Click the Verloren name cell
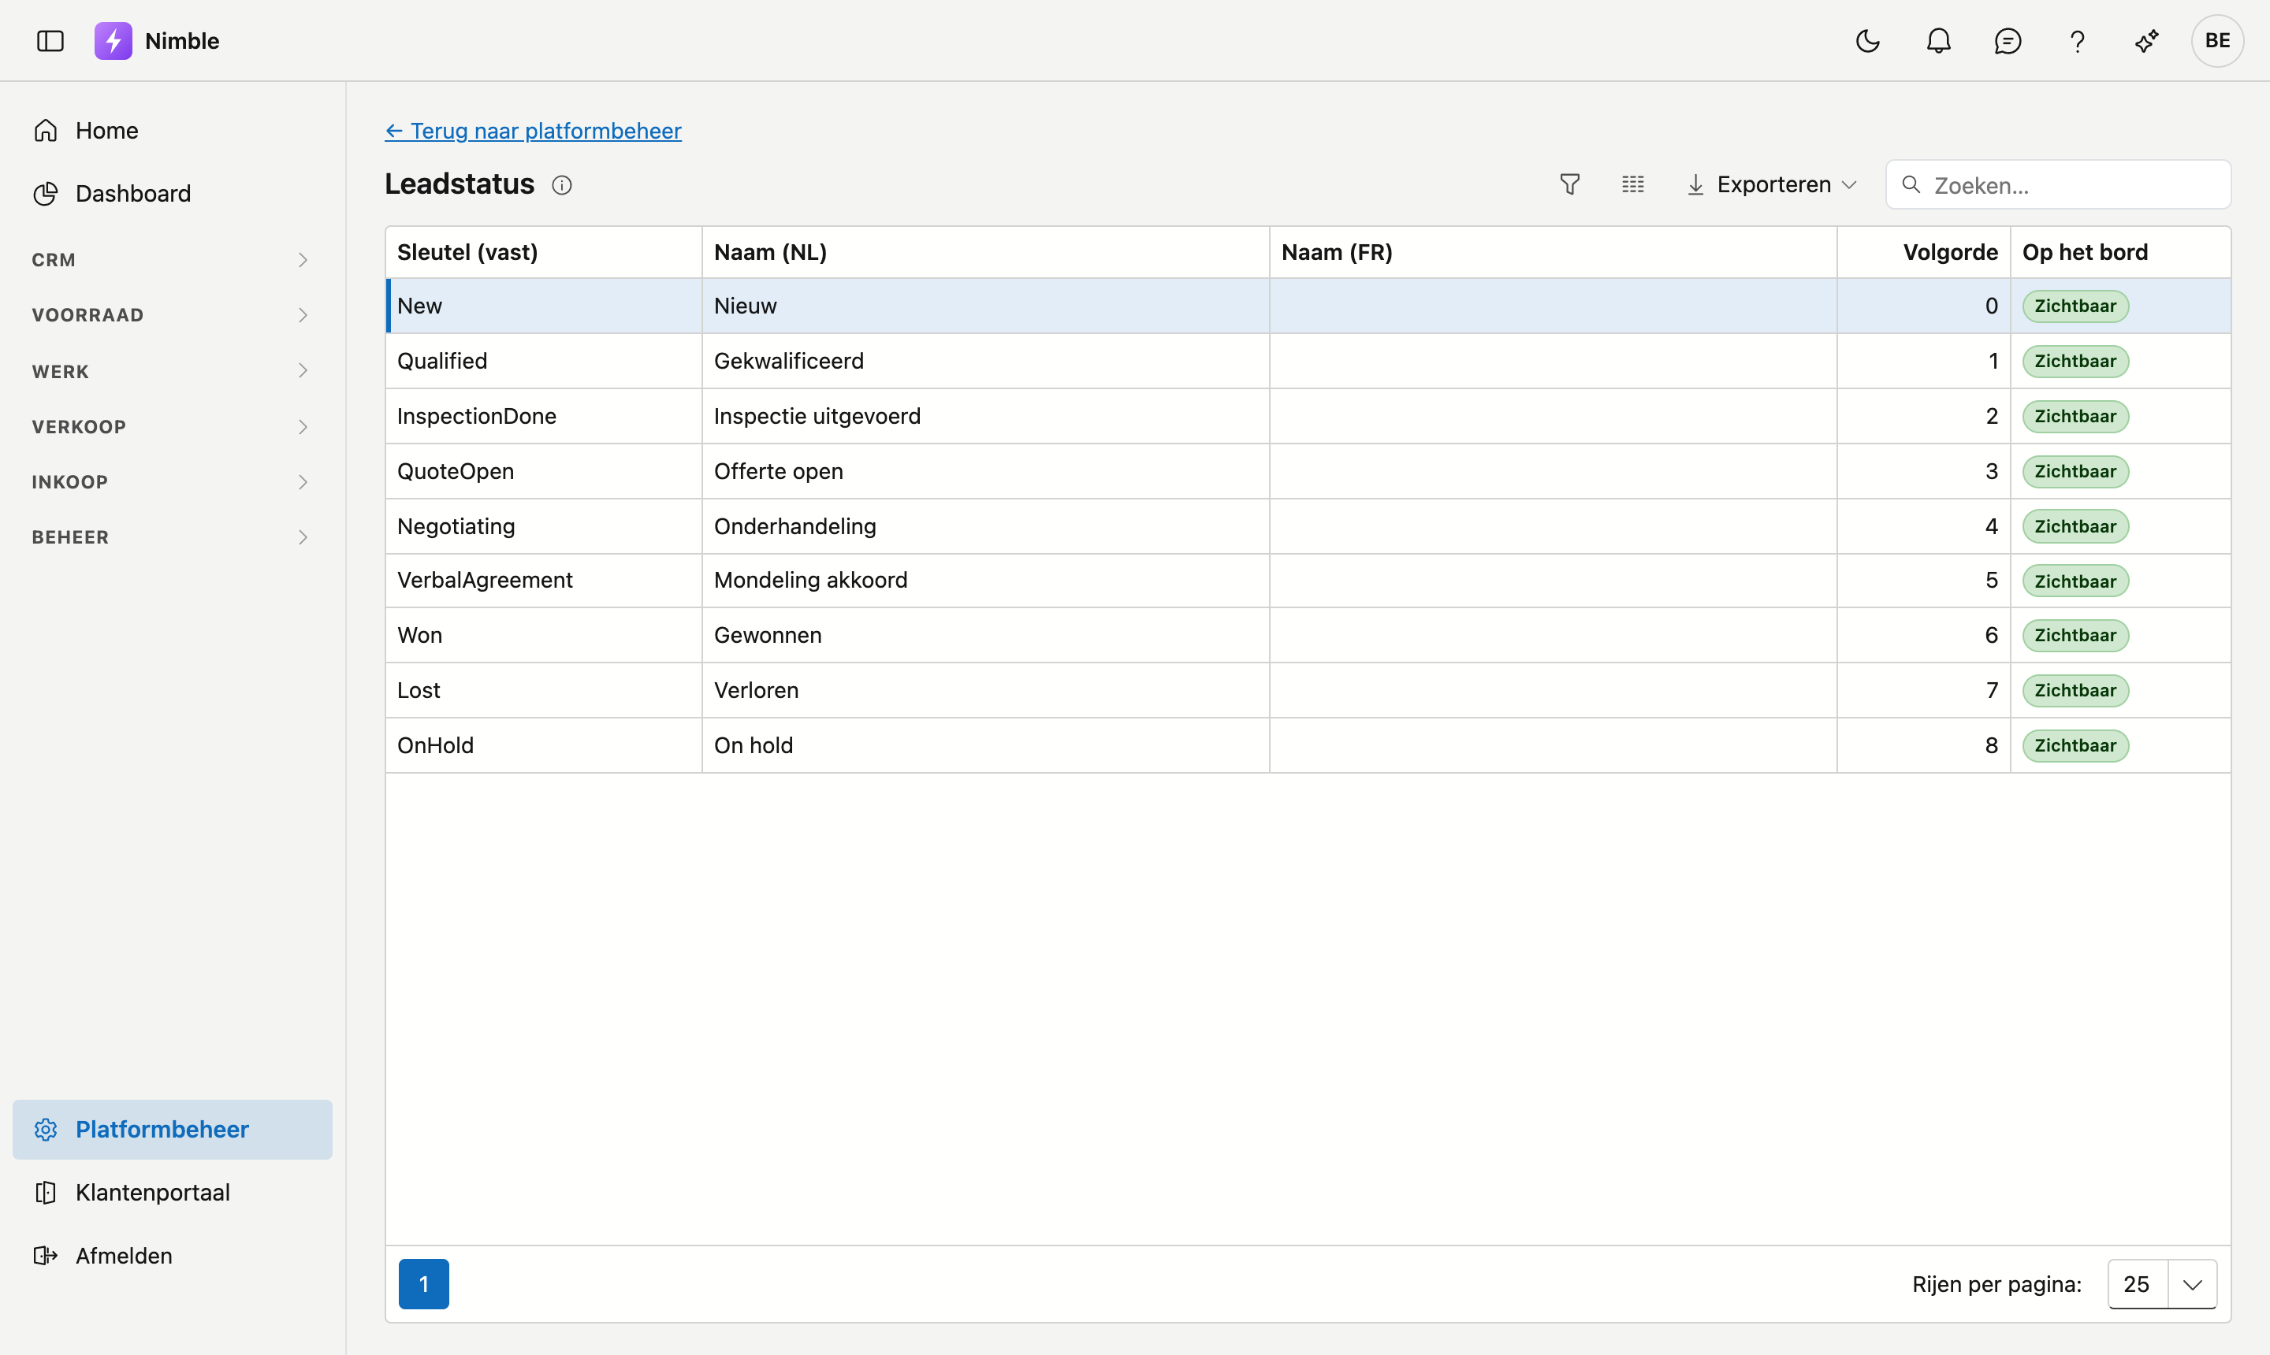2270x1355 pixels. click(x=986, y=690)
